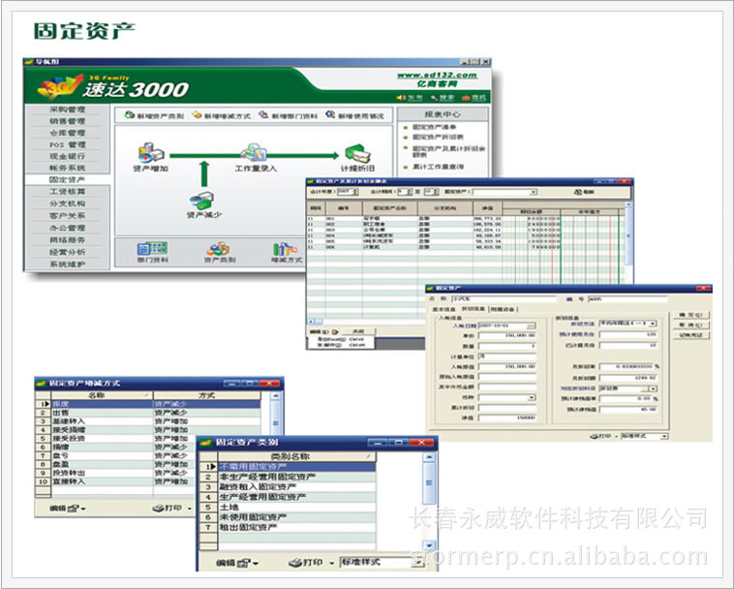Image resolution: width=734 pixels, height=589 pixels.
Task: Open the depreciation method dropdown in the 固定资产 dialog
Action: 653,323
